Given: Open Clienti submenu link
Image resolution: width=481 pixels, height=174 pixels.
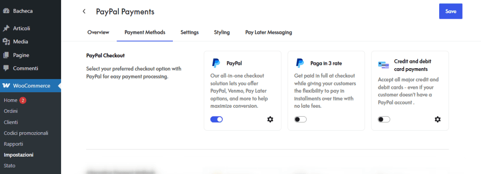Looking at the screenshot, I should click(11, 122).
